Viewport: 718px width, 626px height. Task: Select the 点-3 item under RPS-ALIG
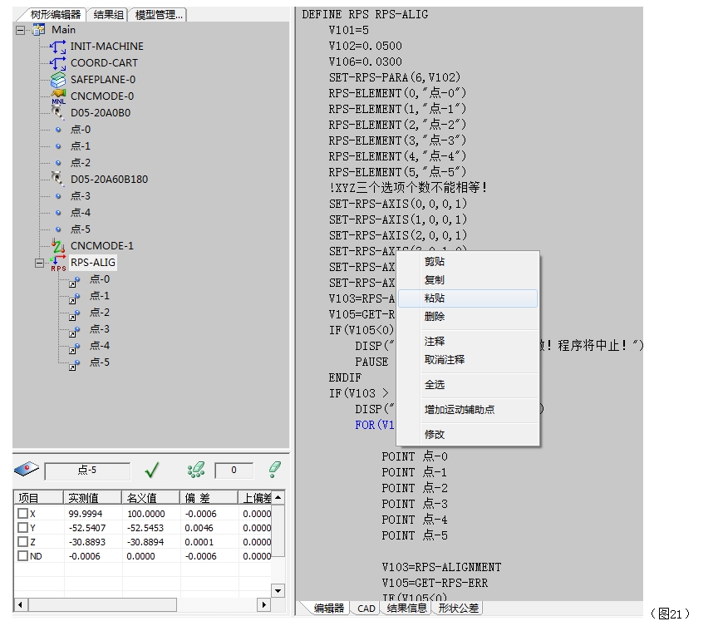click(x=100, y=329)
